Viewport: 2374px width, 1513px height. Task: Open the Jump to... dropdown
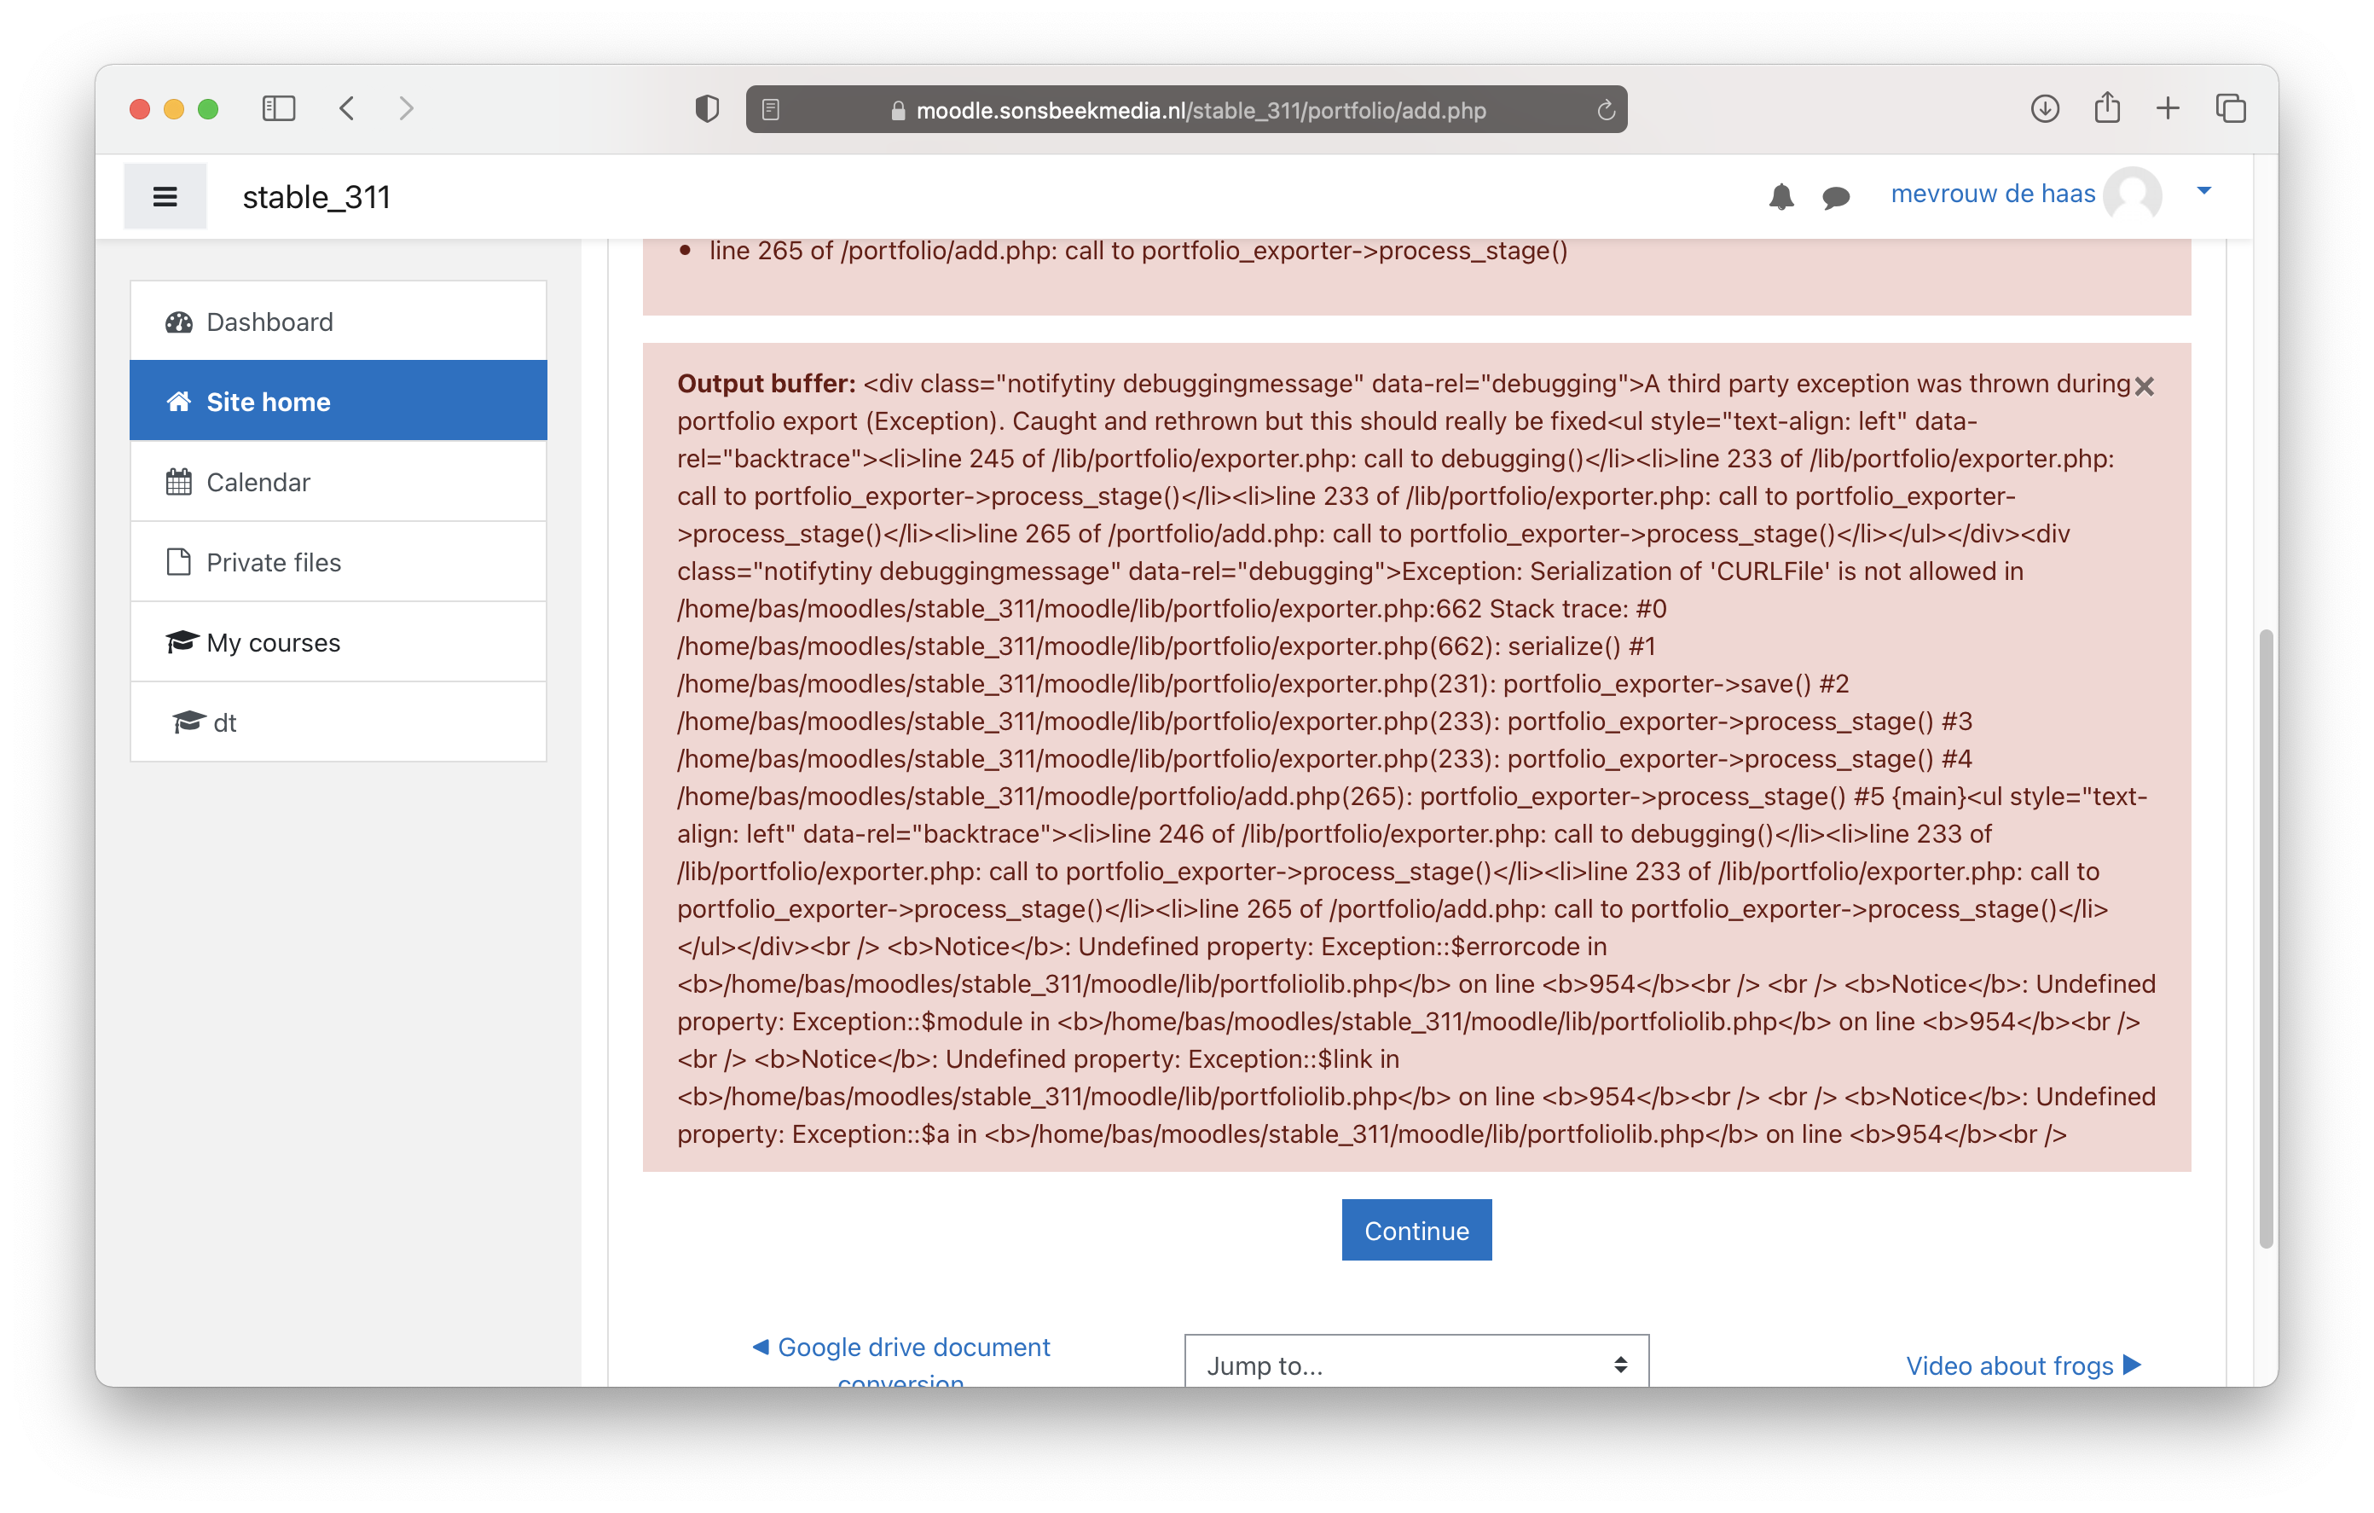1416,1362
